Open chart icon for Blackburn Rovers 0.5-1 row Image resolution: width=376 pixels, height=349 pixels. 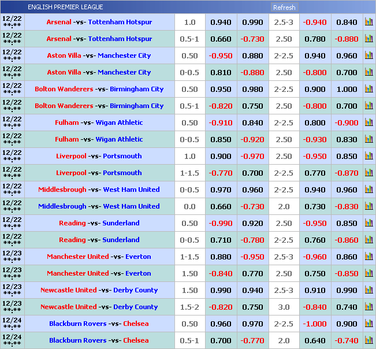coord(368,341)
